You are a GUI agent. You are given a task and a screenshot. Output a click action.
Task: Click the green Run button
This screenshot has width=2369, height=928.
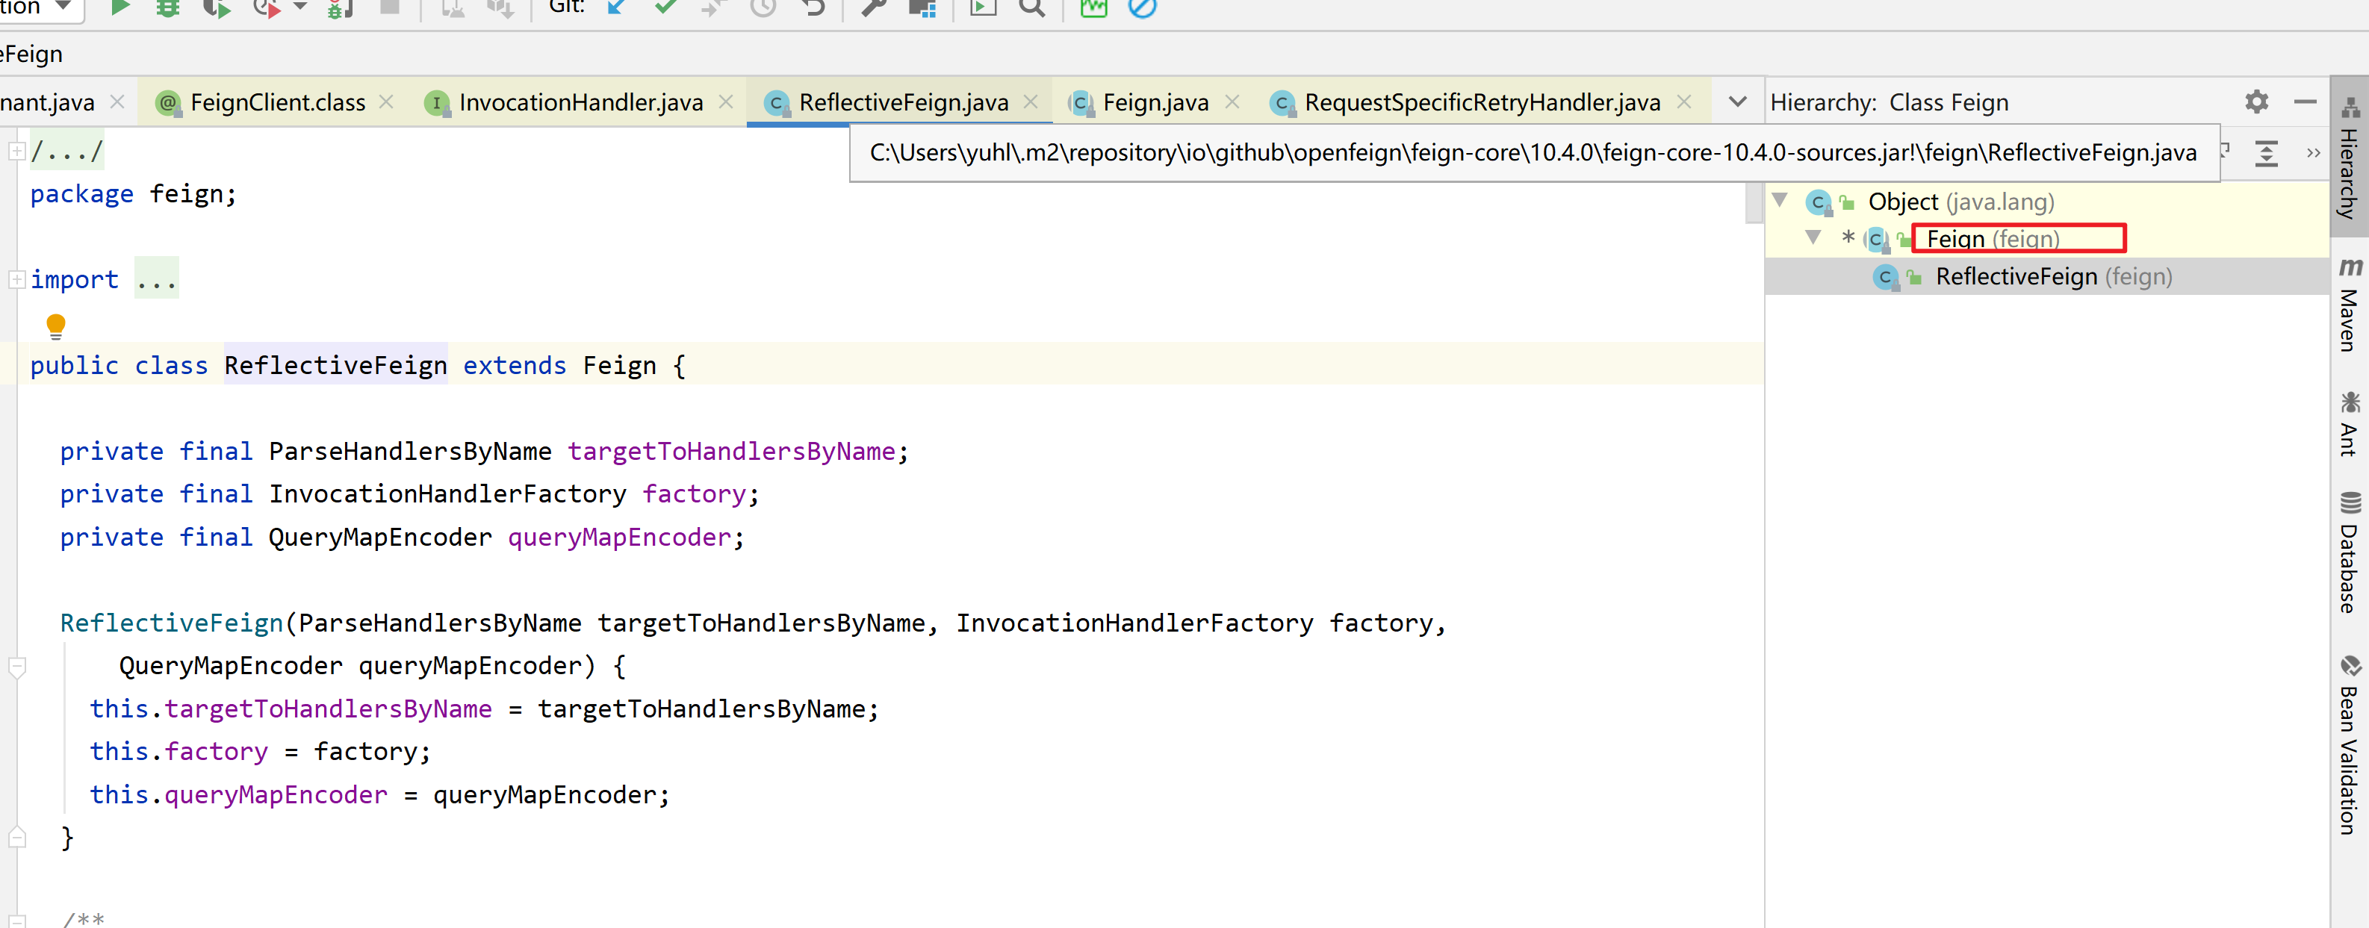tap(119, 7)
